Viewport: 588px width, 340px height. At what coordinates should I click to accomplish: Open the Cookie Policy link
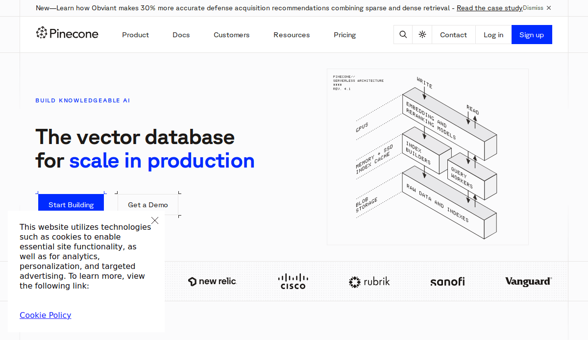click(x=46, y=315)
